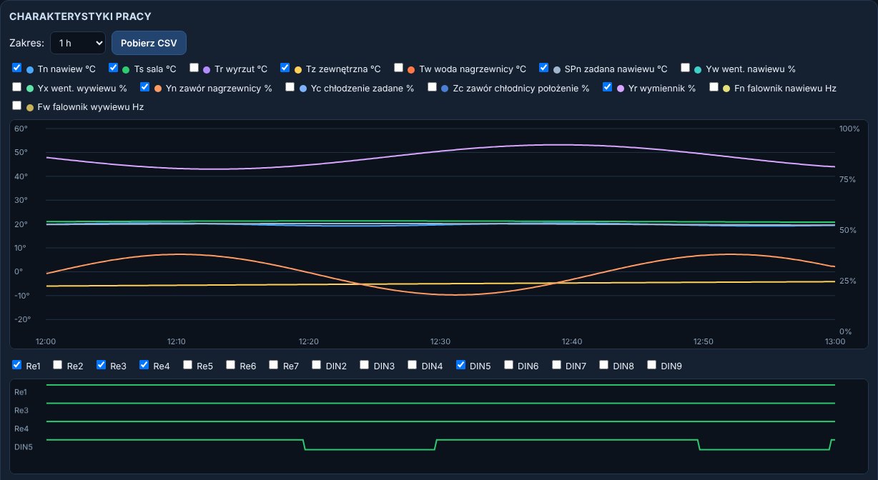Click the Pobierz CSV button

pos(149,43)
